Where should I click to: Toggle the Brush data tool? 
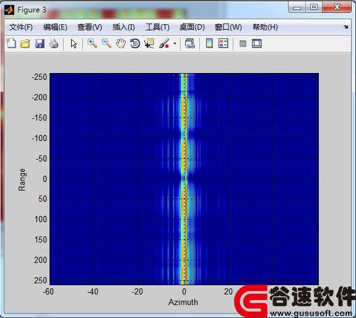(x=164, y=43)
